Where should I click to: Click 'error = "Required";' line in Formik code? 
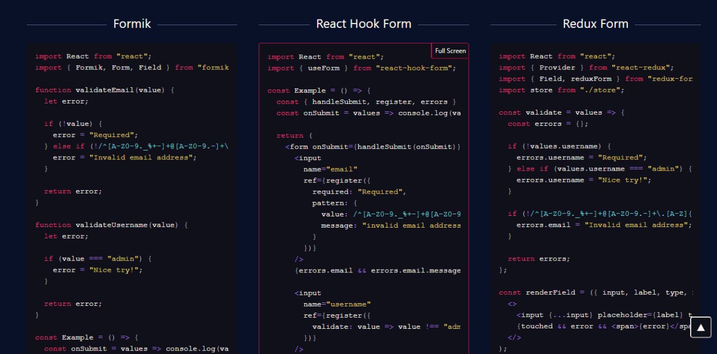coord(96,135)
